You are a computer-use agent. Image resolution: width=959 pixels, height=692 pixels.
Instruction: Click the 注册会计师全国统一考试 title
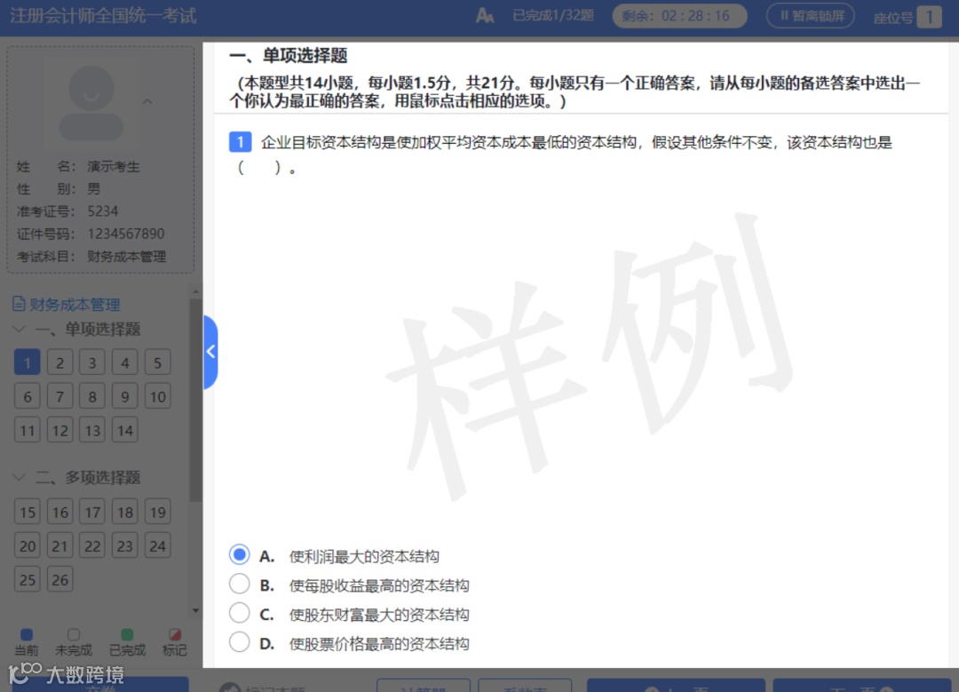coord(103,16)
